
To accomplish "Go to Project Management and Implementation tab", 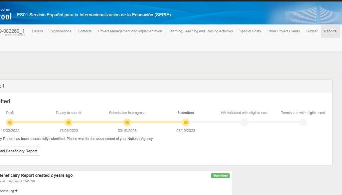I will (130, 31).
